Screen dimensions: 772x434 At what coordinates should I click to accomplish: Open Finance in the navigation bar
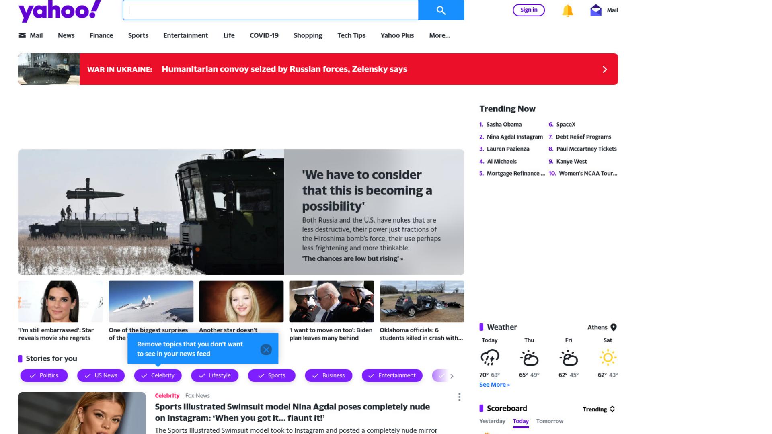[x=101, y=35]
